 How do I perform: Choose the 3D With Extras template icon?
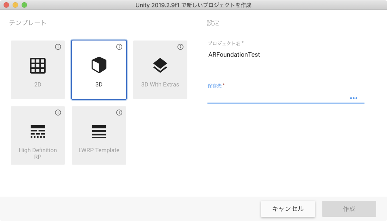(160, 65)
